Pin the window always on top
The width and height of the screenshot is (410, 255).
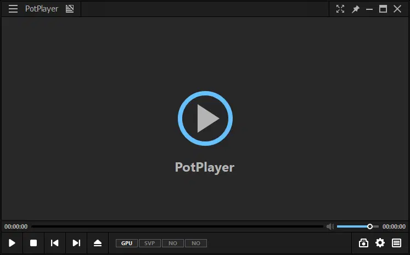point(355,9)
